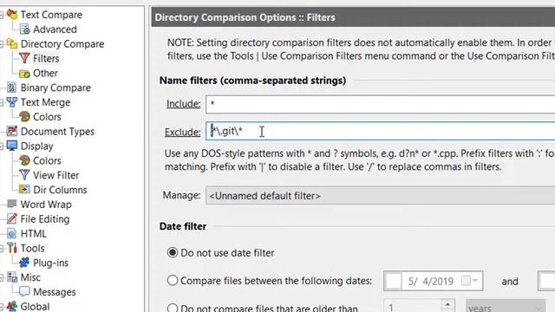Select Compare files between the following dates

(x=173, y=281)
